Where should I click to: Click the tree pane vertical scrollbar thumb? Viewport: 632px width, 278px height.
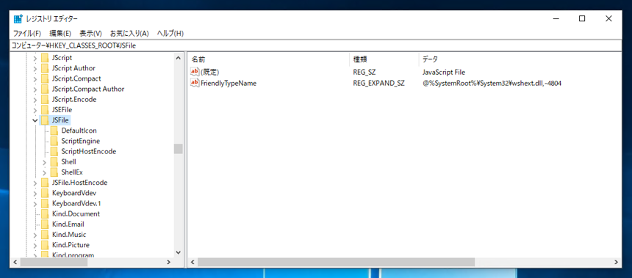[x=178, y=149]
